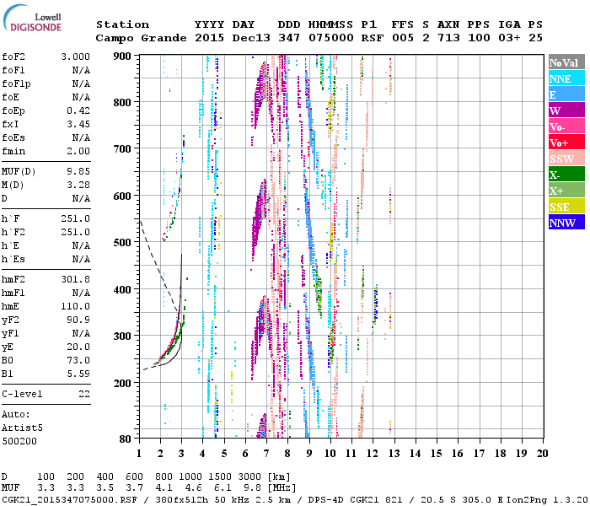Click the dark green X- swatch
The height and width of the screenshot is (506, 590).
pyautogui.click(x=566, y=175)
